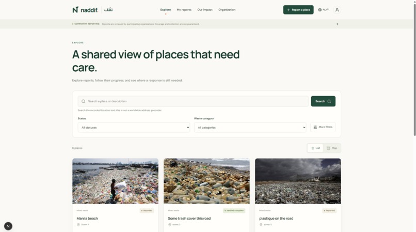The width and height of the screenshot is (416, 232).
Task: Click the banner arrow icon
Action: click(337, 24)
